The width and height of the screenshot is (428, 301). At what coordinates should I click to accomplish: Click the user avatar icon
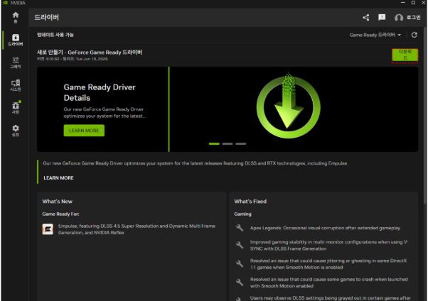pos(399,18)
